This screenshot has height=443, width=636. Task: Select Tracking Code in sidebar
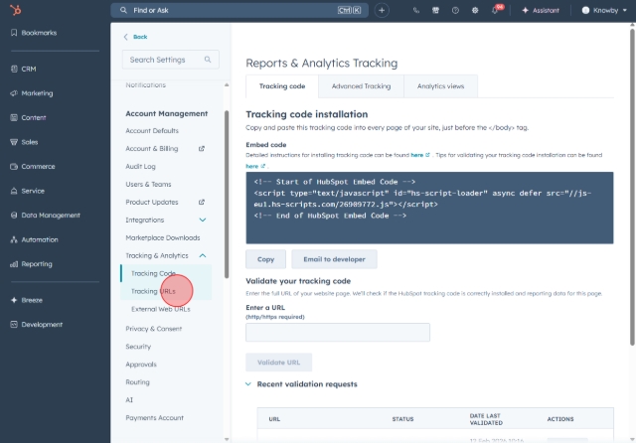tap(153, 273)
